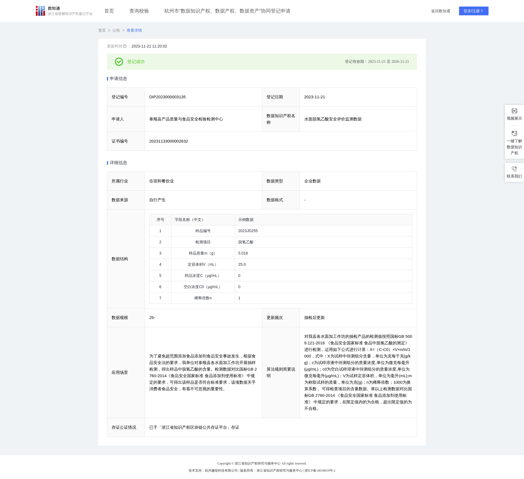Click the 自行产生 data source value
The image size is (524, 479).
point(157,200)
